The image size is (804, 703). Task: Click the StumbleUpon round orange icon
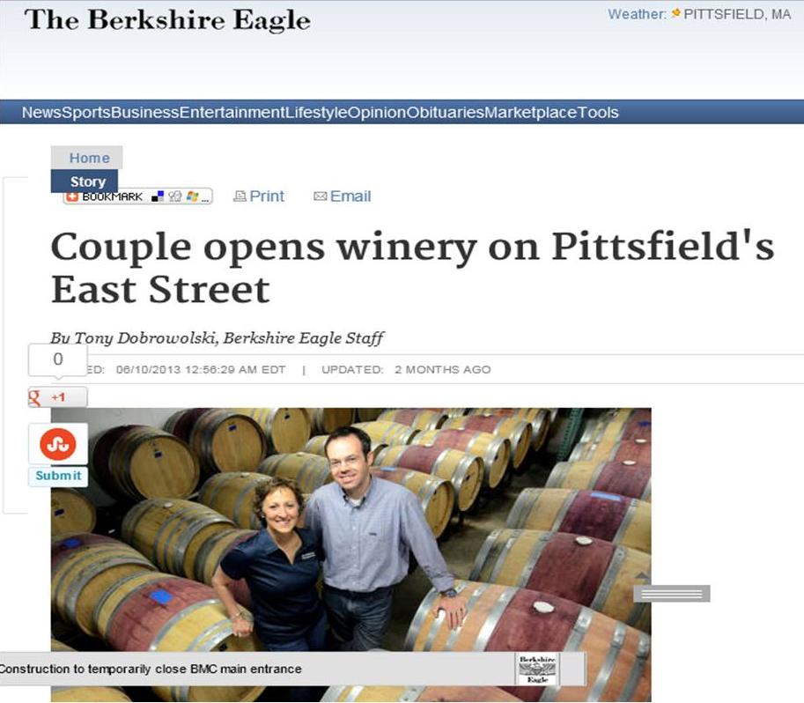click(x=58, y=444)
